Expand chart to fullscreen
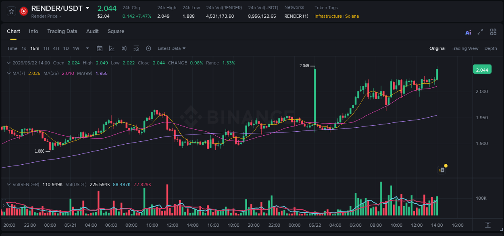The height and width of the screenshot is (236, 504). pos(480,32)
